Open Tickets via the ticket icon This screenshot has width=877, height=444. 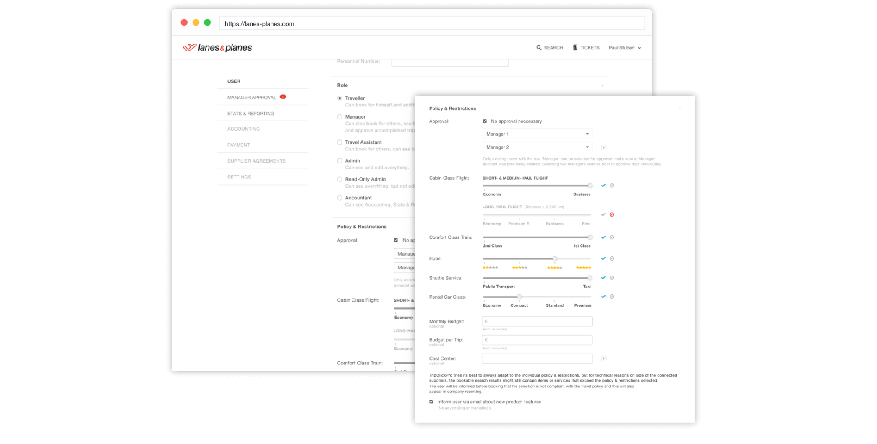point(575,48)
